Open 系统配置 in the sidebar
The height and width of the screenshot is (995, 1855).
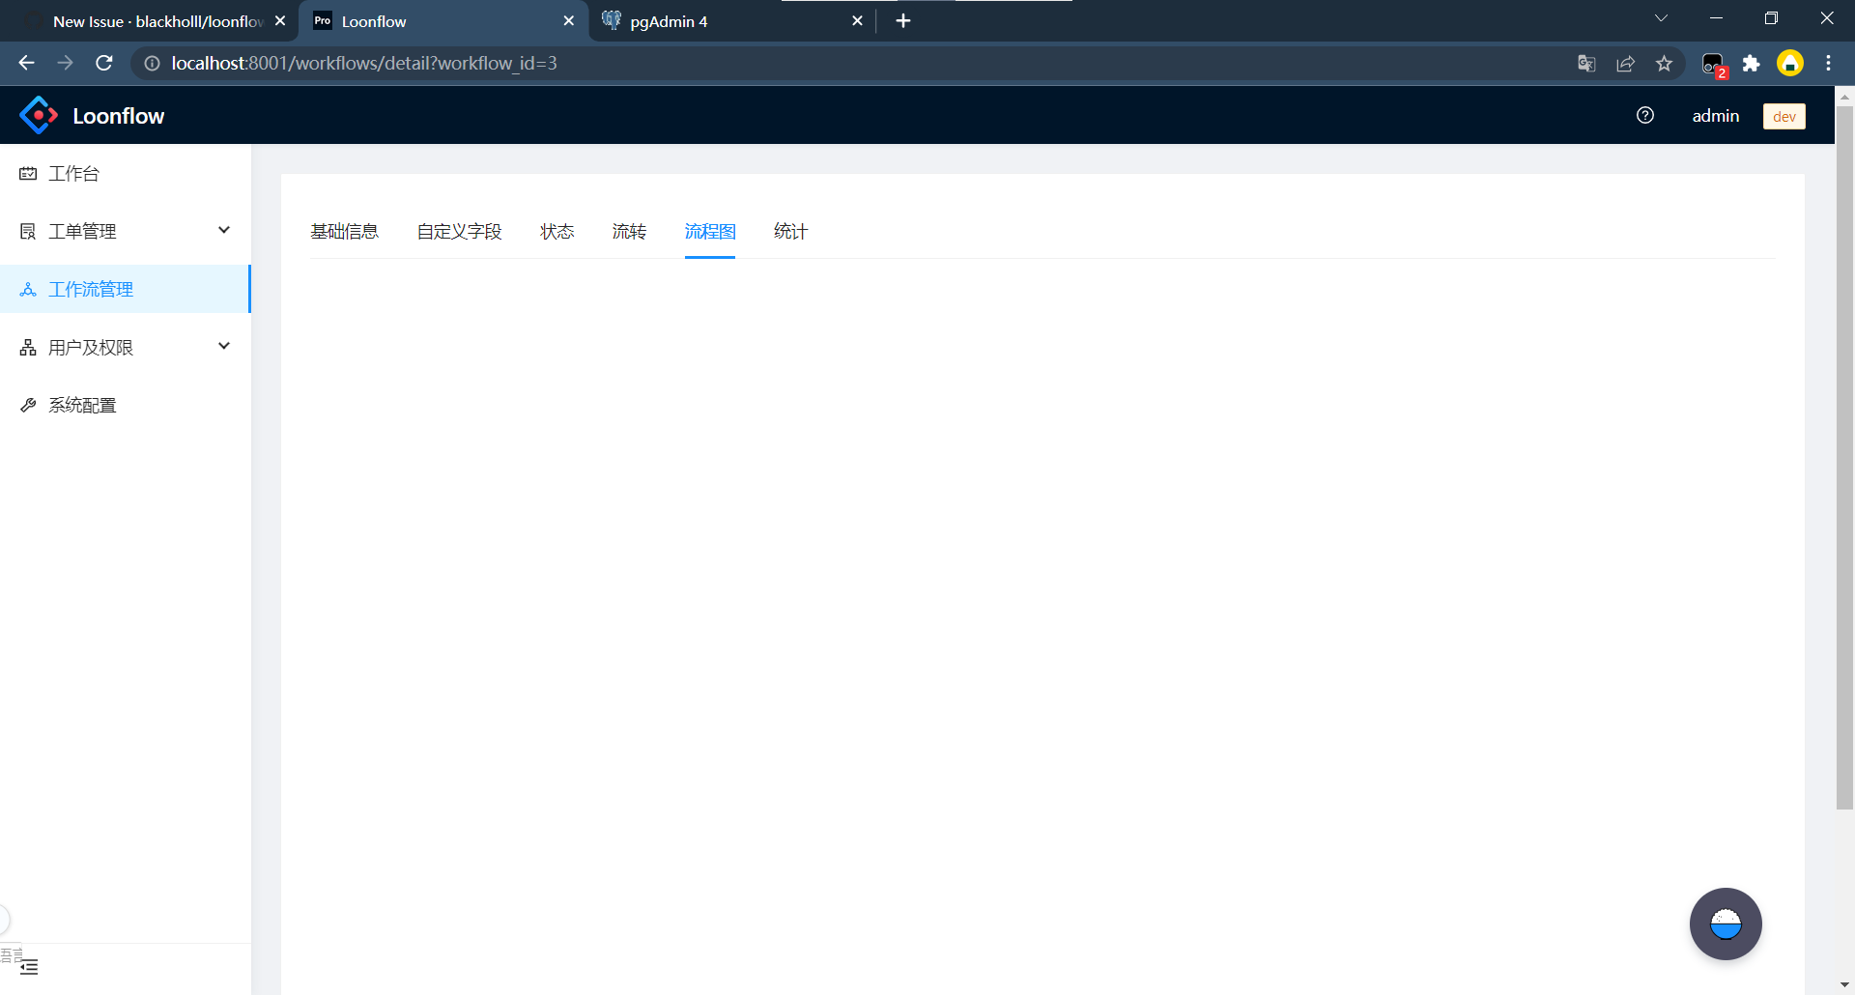pyautogui.click(x=126, y=405)
